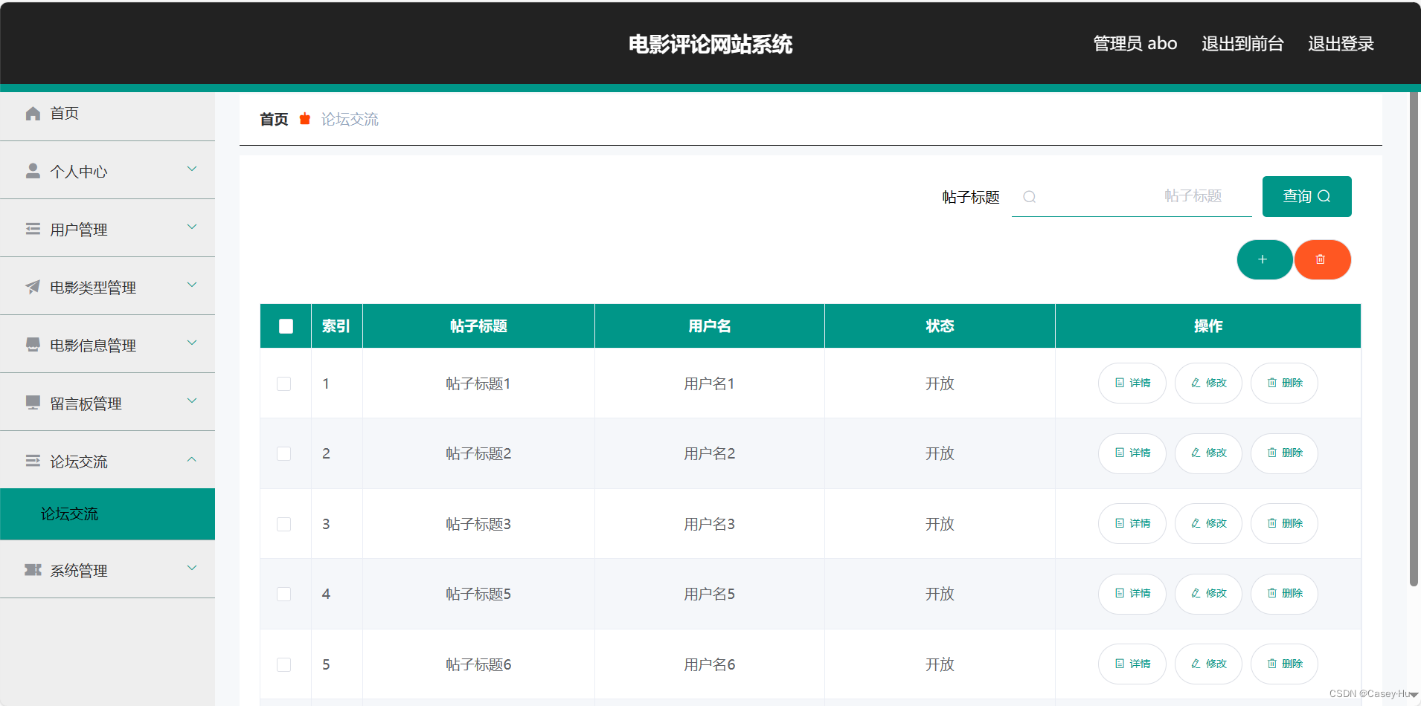Viewport: 1421px width, 706px height.
Task: Click the menu icon beside 论坛交流 parent item
Action: tap(33, 461)
